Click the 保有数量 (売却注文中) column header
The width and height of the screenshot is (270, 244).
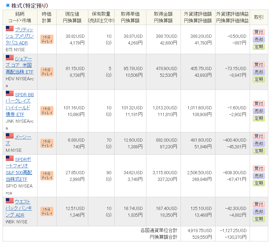point(101,17)
